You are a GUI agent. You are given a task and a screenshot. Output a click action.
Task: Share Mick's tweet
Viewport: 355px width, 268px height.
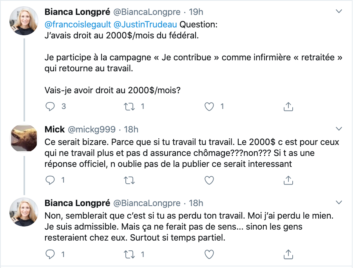pyautogui.click(x=288, y=180)
